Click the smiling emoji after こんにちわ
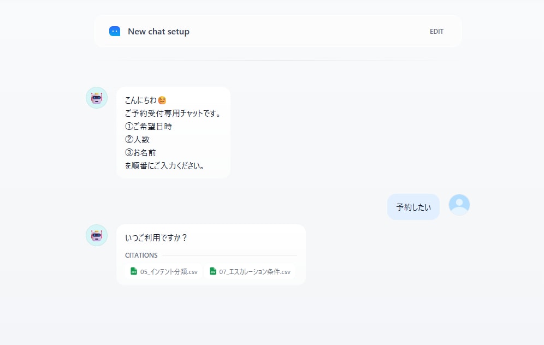The height and width of the screenshot is (345, 544). [x=162, y=100]
